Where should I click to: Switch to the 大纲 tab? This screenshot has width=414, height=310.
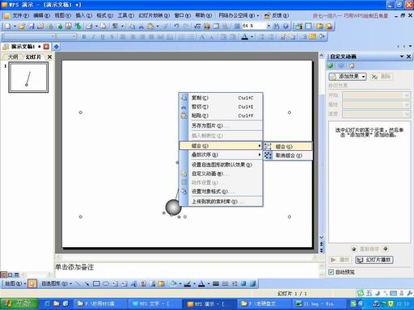[x=13, y=57]
